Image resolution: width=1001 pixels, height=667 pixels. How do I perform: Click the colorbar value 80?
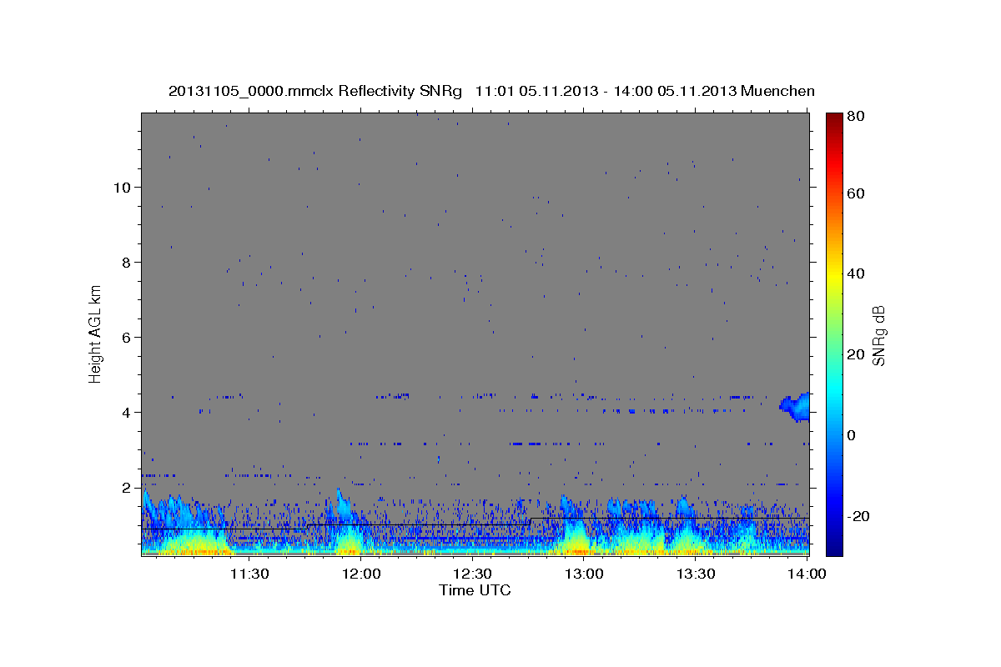[855, 117]
